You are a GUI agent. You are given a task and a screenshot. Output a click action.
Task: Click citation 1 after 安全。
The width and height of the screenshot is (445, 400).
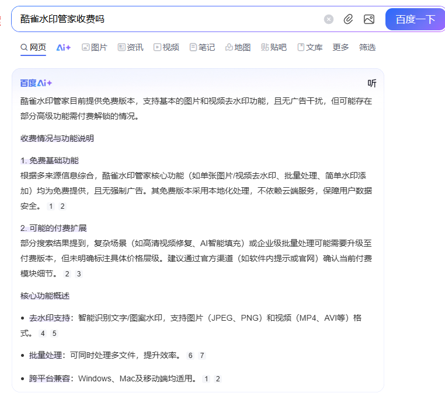point(51,206)
